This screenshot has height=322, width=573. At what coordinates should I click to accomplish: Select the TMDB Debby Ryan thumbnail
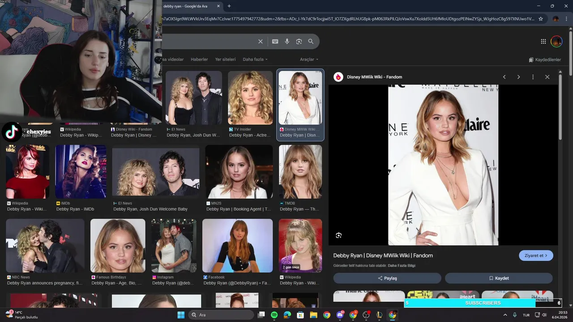coord(300,172)
